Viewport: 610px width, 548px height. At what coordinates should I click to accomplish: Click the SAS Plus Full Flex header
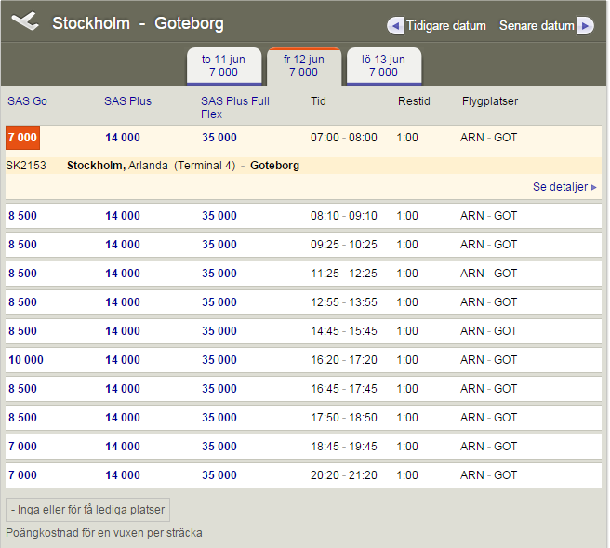coord(234,107)
